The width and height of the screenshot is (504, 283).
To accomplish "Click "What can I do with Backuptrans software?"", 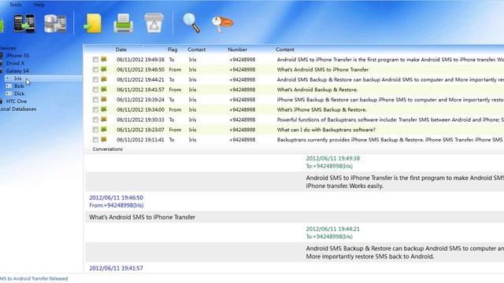I will click(x=326, y=130).
